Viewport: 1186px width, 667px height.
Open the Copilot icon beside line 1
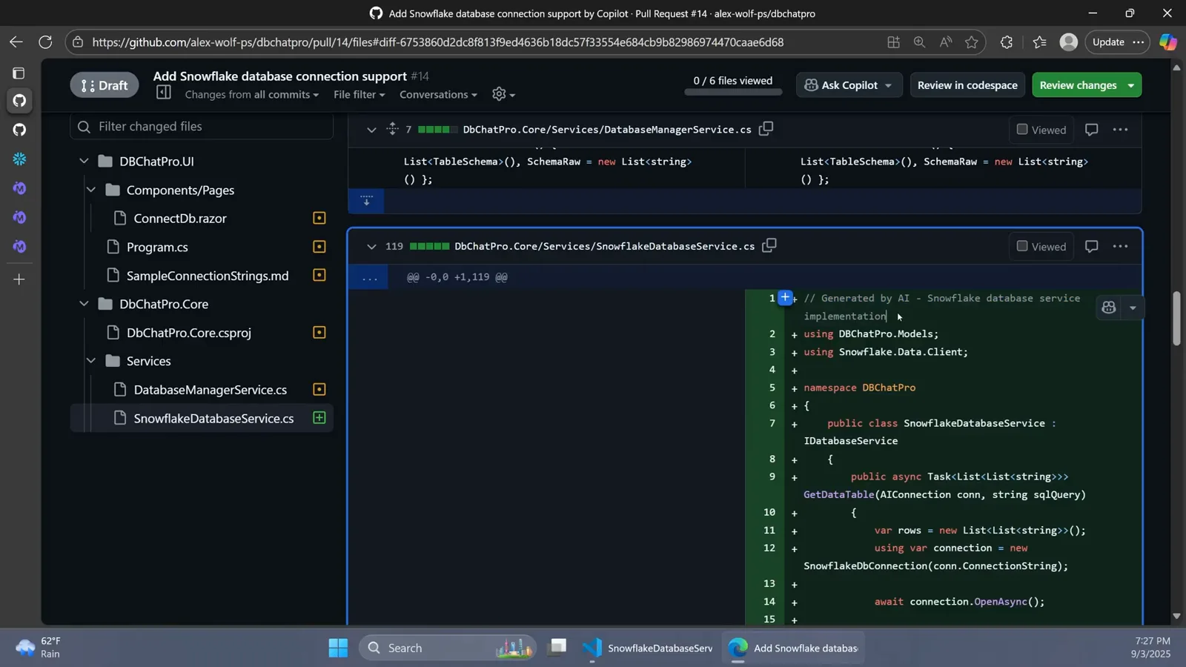(1108, 308)
